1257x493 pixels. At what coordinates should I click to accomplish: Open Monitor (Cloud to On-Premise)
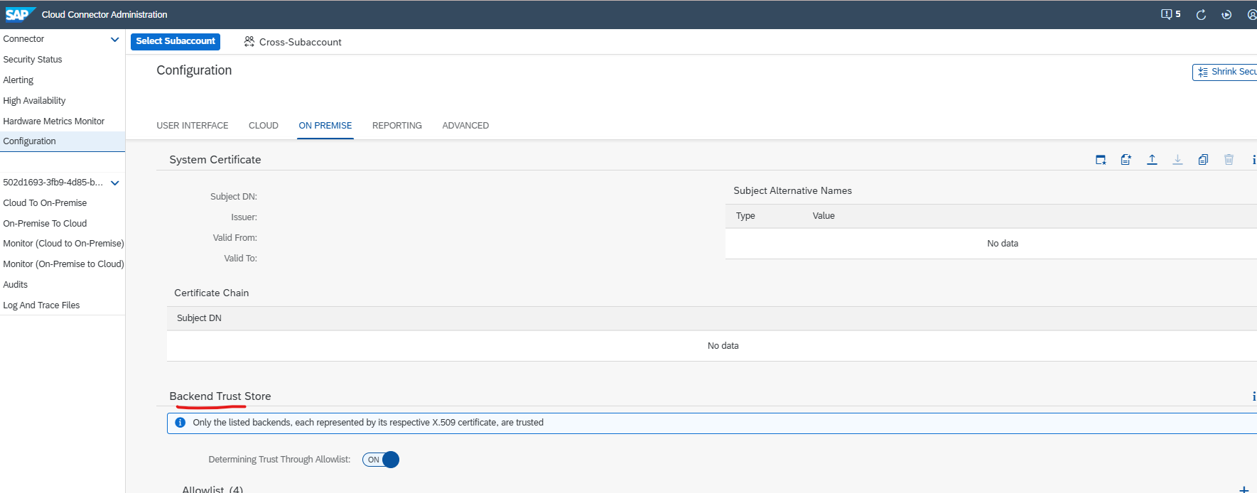63,244
